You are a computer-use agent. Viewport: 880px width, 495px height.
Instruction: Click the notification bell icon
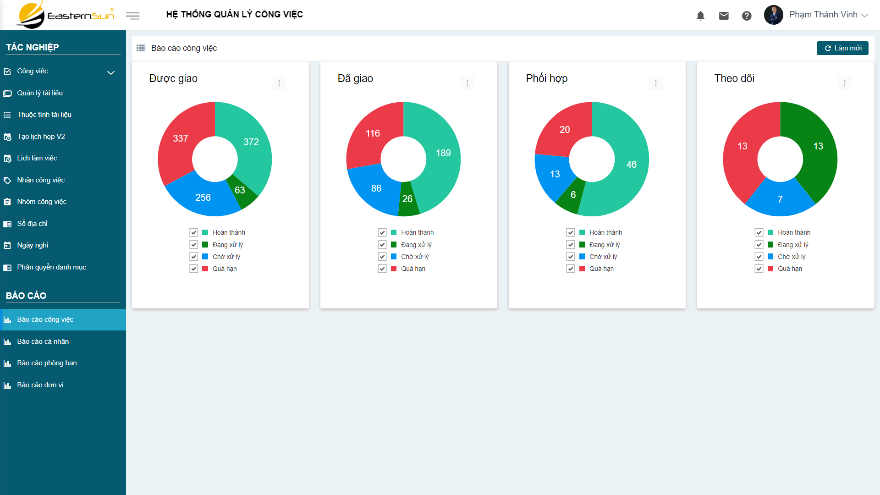click(700, 16)
